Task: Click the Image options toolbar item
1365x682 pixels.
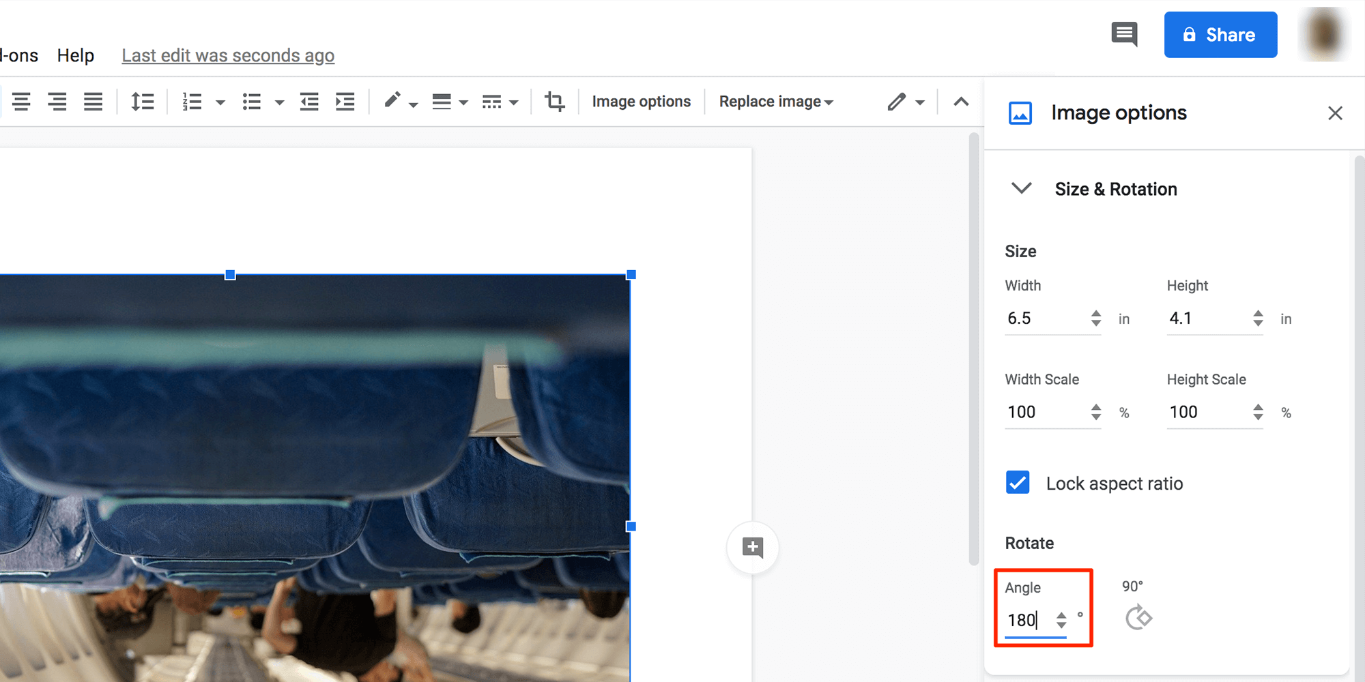Action: coord(641,101)
